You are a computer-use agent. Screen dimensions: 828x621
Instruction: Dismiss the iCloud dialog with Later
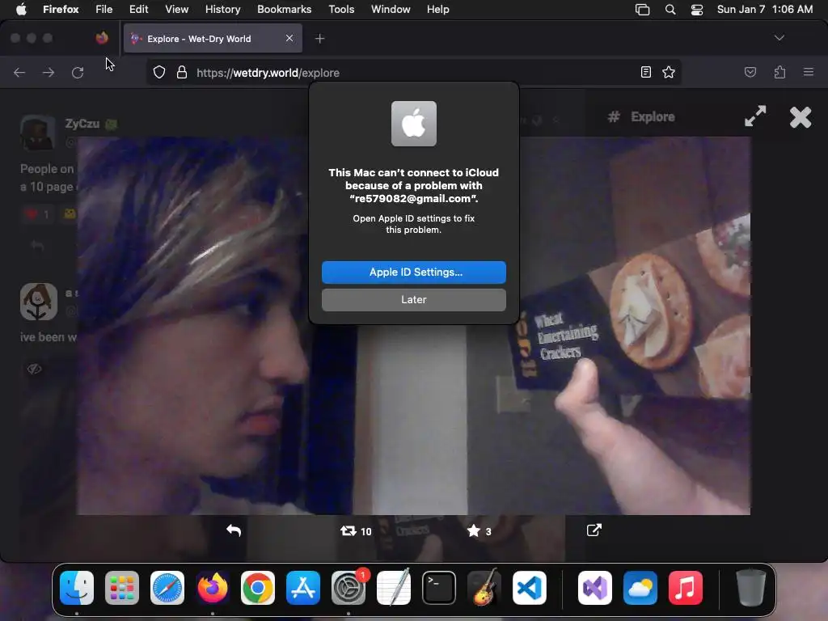(413, 299)
